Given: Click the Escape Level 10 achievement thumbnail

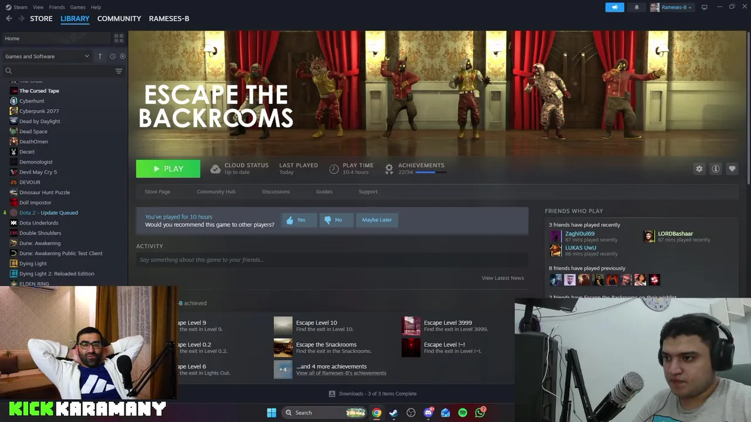Looking at the screenshot, I should click(283, 326).
